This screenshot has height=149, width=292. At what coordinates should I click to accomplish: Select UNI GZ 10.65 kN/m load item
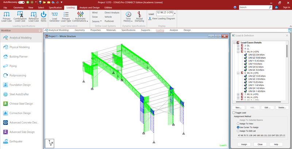pos(256,58)
